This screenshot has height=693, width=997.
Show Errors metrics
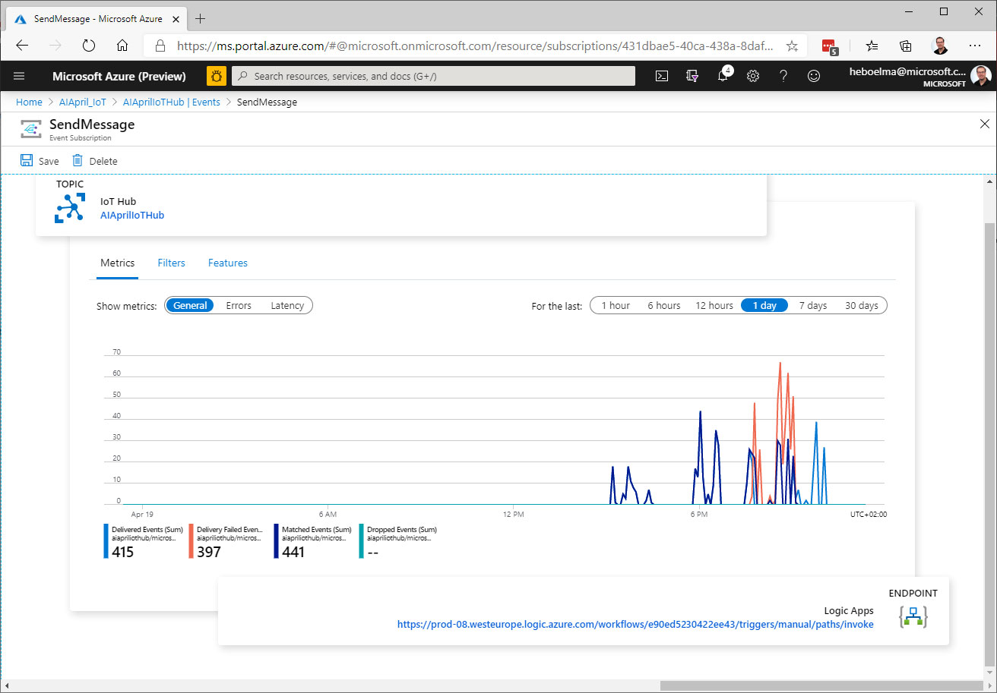pos(239,305)
